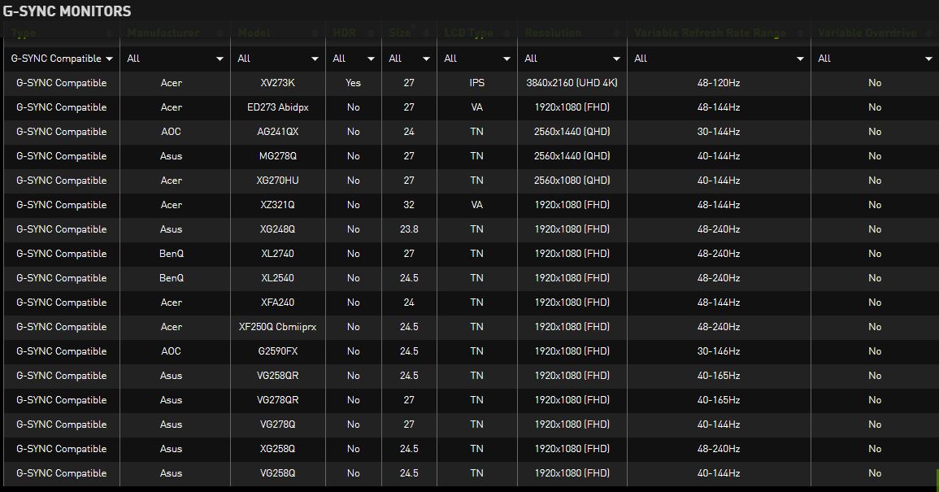Viewport: 939px width, 492px height.
Task: Select the AG241QX model cell
Action: [x=278, y=132]
